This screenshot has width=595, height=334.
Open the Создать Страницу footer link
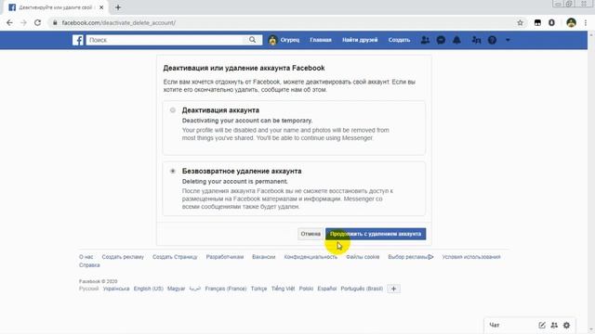click(175, 257)
